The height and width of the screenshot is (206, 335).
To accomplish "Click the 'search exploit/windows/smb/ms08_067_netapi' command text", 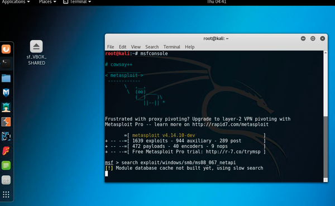I will 179,162.
